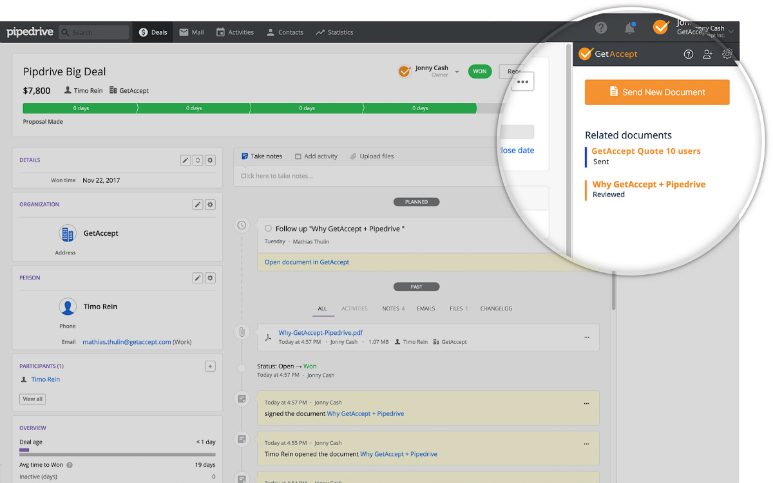Edit the Organization section with the pencil icon
Screen dimensions: 773x483
coord(198,204)
